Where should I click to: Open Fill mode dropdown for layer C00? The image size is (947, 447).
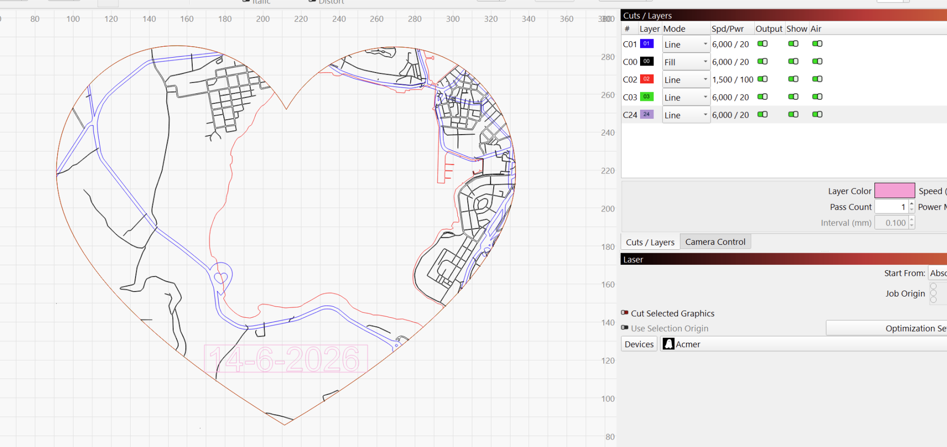686,62
